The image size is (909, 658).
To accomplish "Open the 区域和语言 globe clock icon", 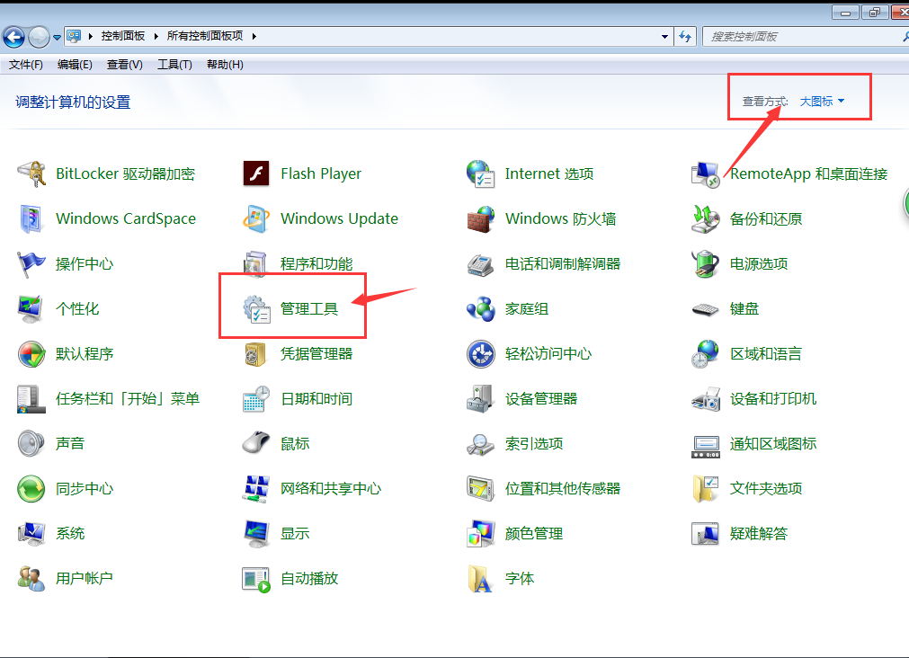I will tap(706, 353).
